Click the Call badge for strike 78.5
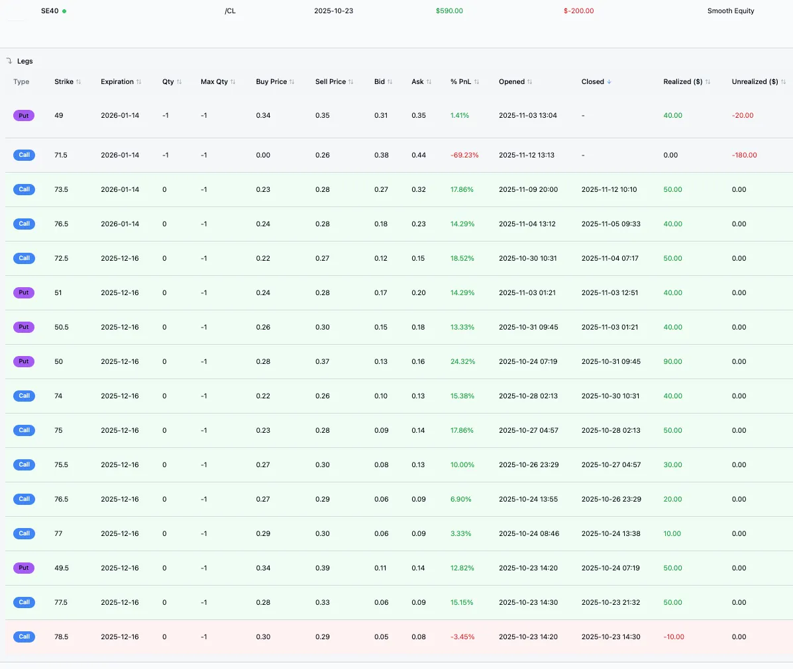Viewport: 793px width, 669px height. pos(25,637)
